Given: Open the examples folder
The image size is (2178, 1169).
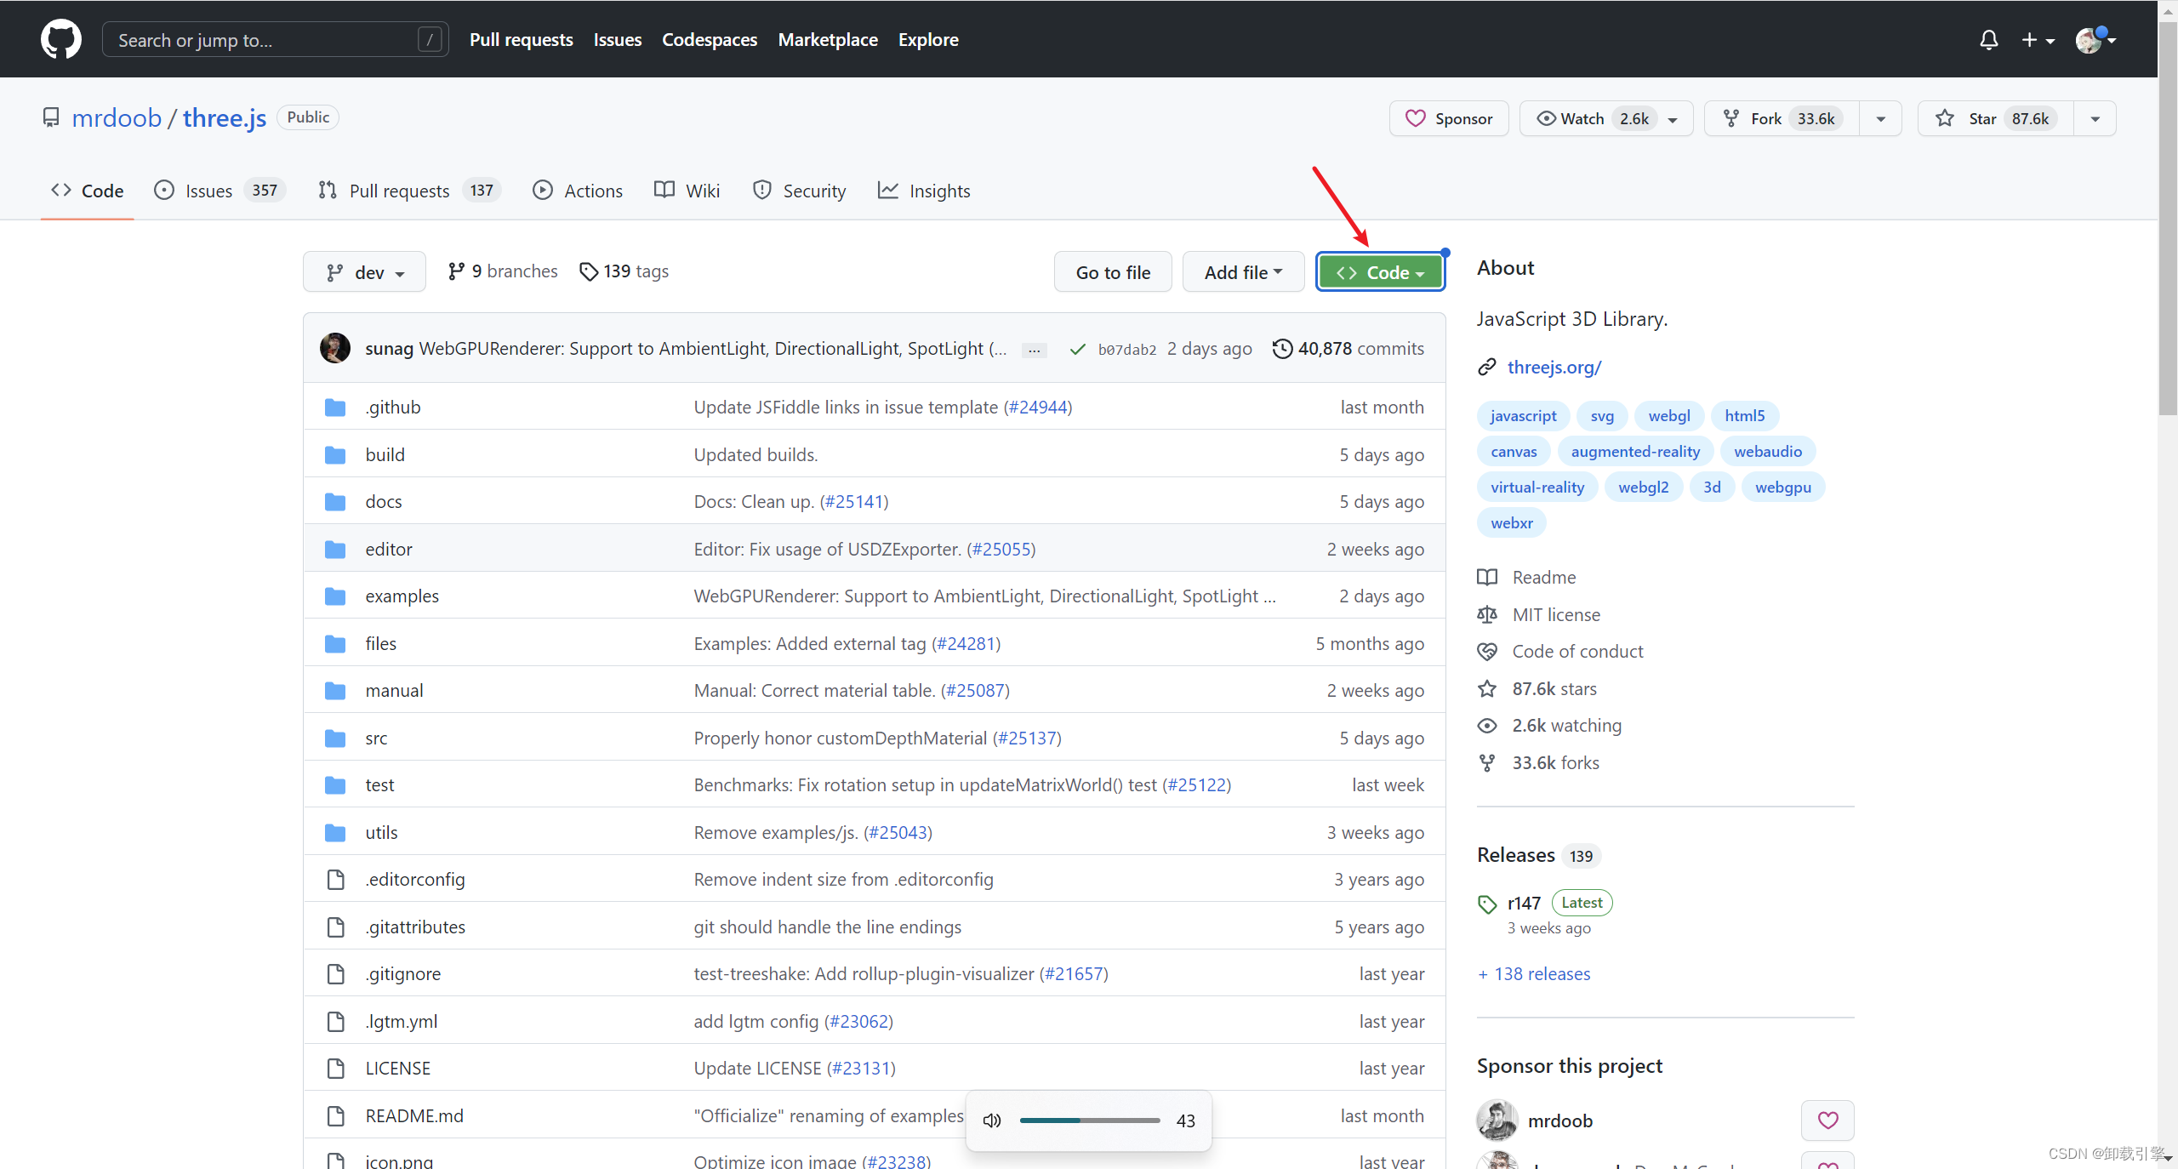Looking at the screenshot, I should click(x=402, y=596).
